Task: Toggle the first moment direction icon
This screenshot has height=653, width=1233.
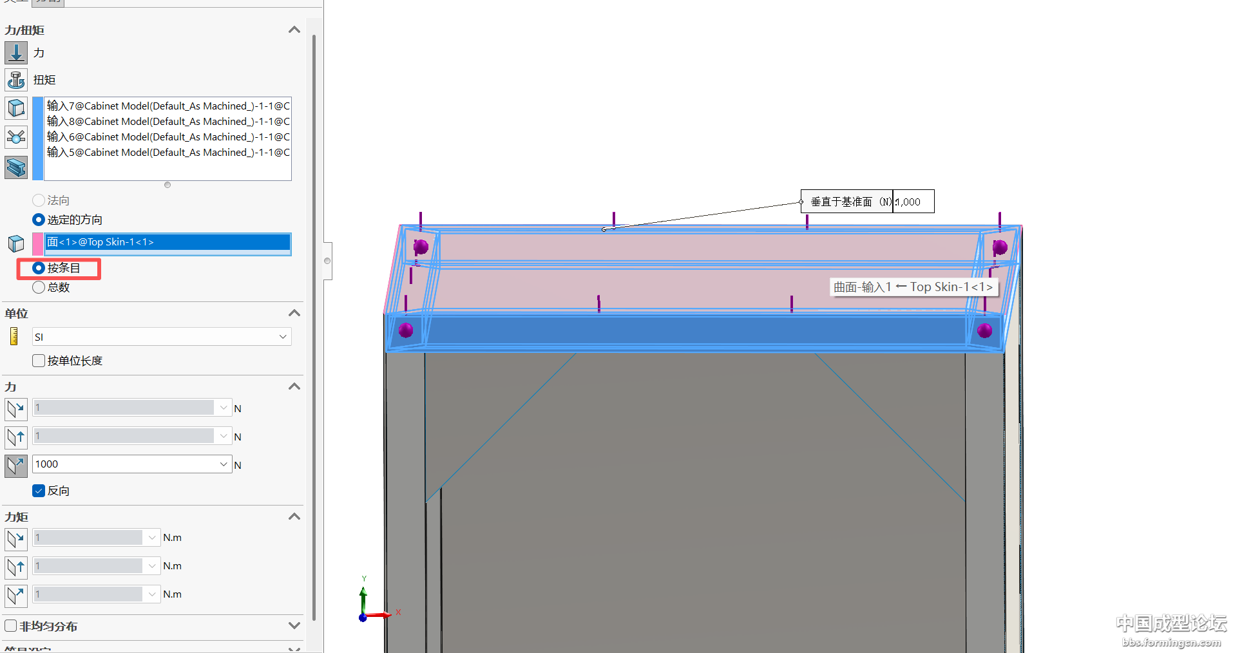Action: click(16, 538)
